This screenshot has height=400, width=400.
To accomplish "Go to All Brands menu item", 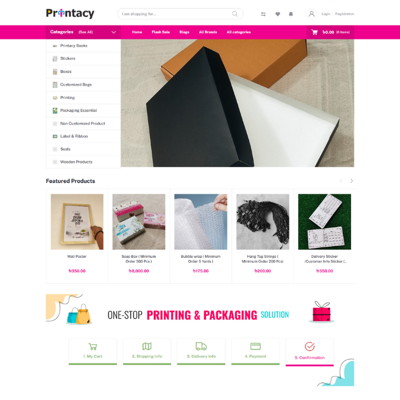I will [x=208, y=32].
